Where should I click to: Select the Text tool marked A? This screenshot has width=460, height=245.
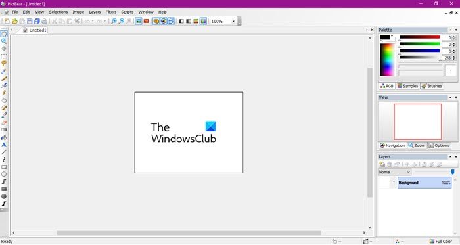coord(4,145)
